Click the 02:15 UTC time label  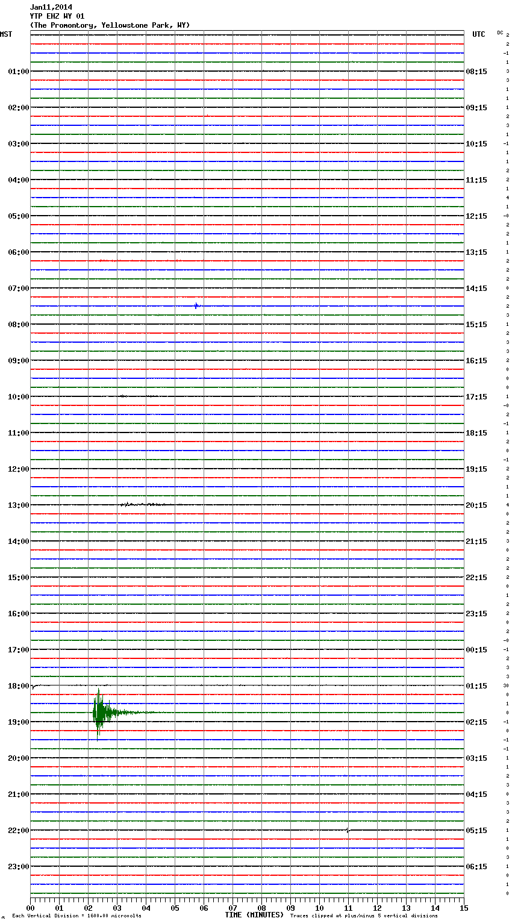tap(476, 722)
